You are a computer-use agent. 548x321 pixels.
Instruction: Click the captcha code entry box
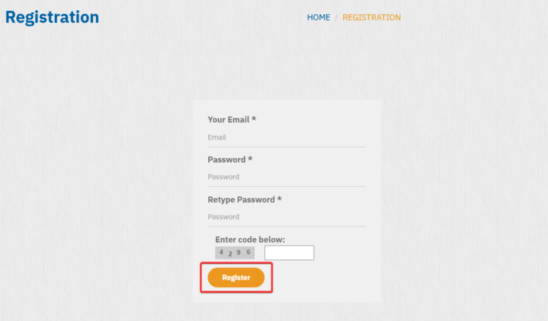[289, 253]
